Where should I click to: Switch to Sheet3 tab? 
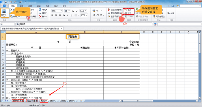tap(72, 101)
